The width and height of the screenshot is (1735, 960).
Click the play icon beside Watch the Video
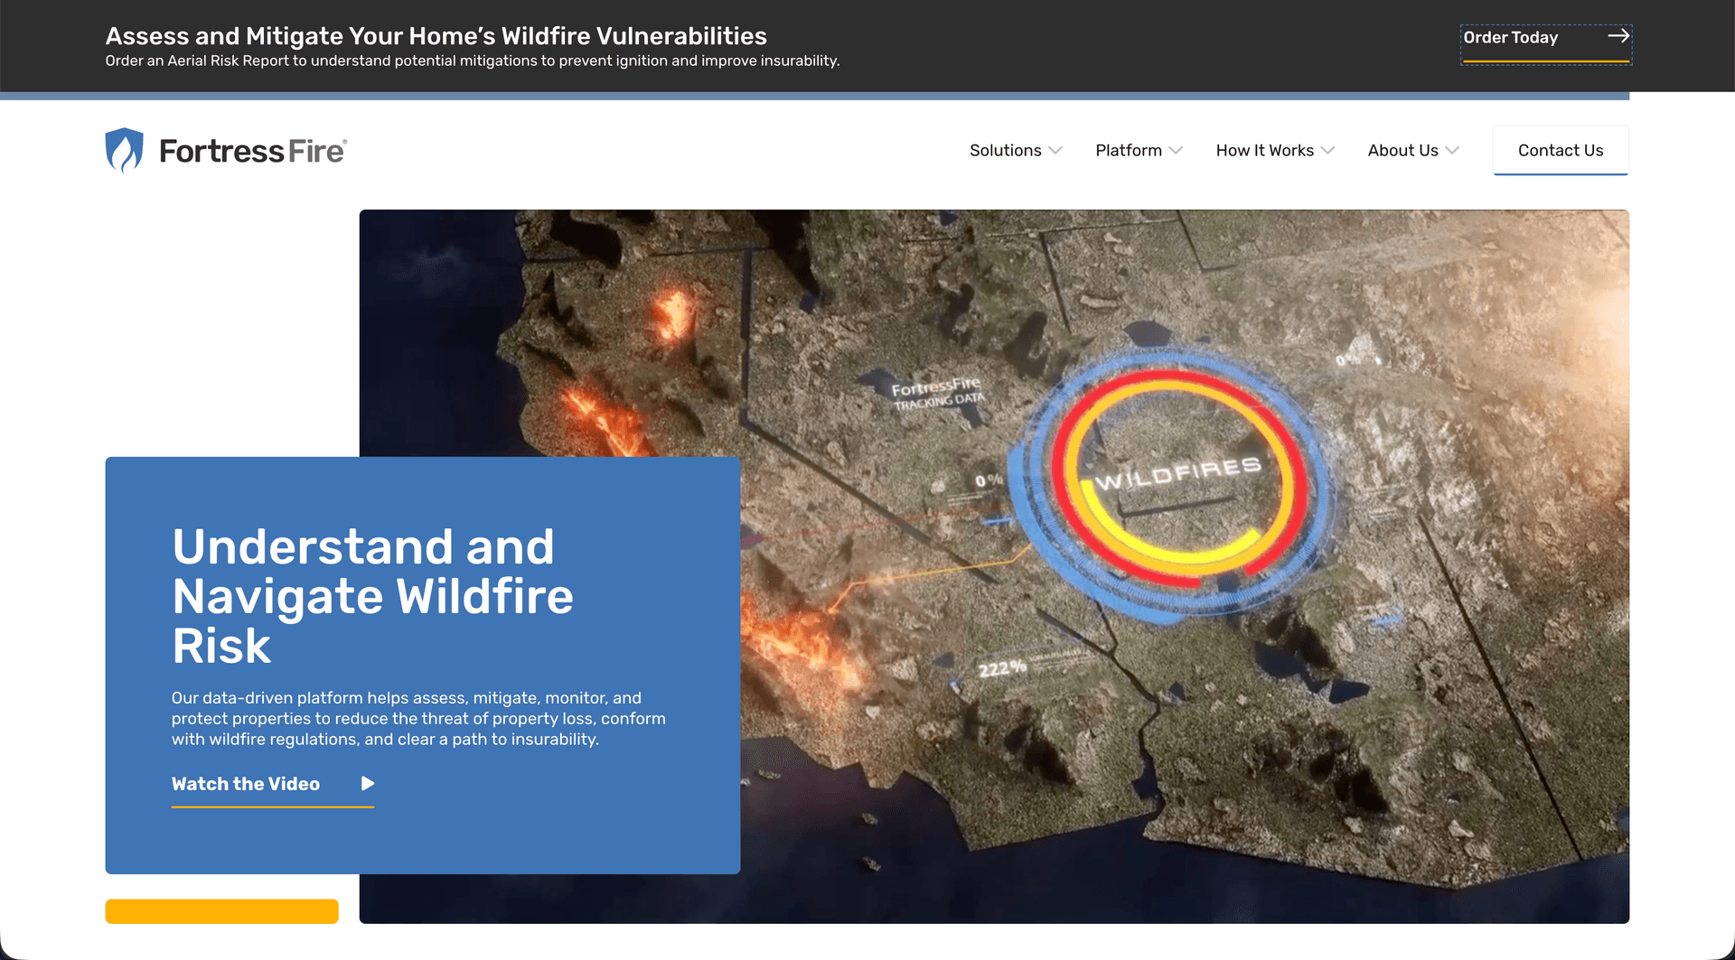tap(365, 784)
